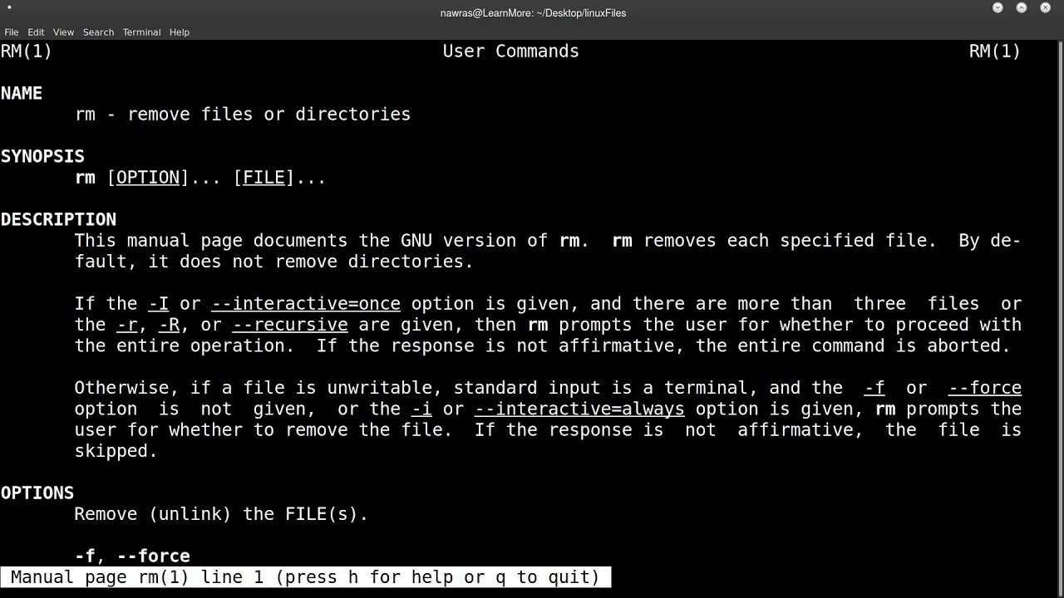Viewport: 1064px width, 598px height.
Task: Click the underlined --interactive=once option
Action: click(x=306, y=303)
